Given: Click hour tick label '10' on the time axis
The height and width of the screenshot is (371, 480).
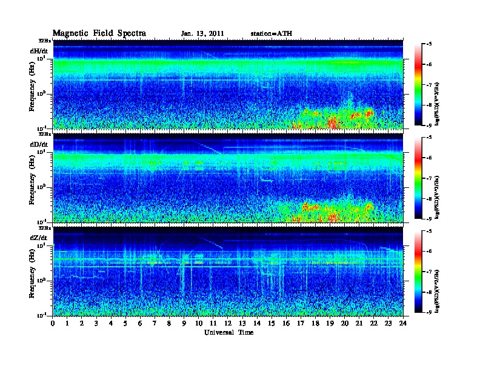Looking at the screenshot, I should point(199,323).
